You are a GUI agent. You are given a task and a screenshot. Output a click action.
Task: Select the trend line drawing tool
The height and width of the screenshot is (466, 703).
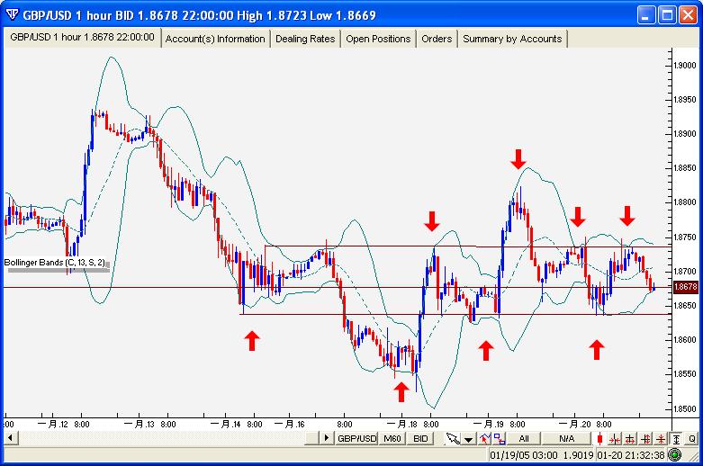(x=484, y=439)
